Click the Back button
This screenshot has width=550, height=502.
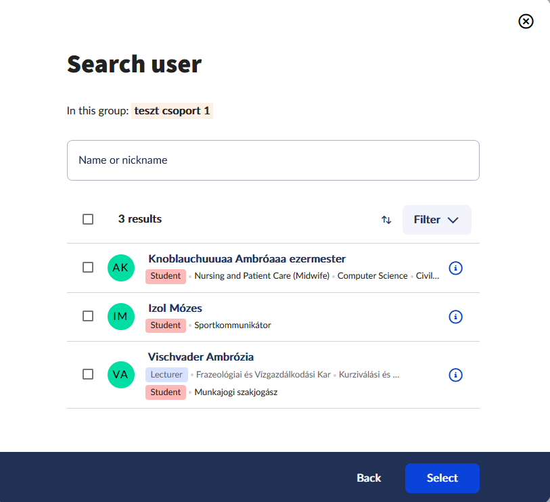pyautogui.click(x=369, y=478)
